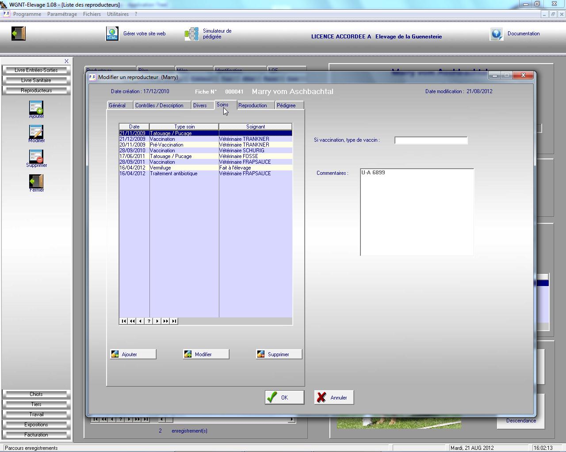Launch the Simulateur de pédigrée icon
Screen dimensions: 566x452
click(x=191, y=34)
